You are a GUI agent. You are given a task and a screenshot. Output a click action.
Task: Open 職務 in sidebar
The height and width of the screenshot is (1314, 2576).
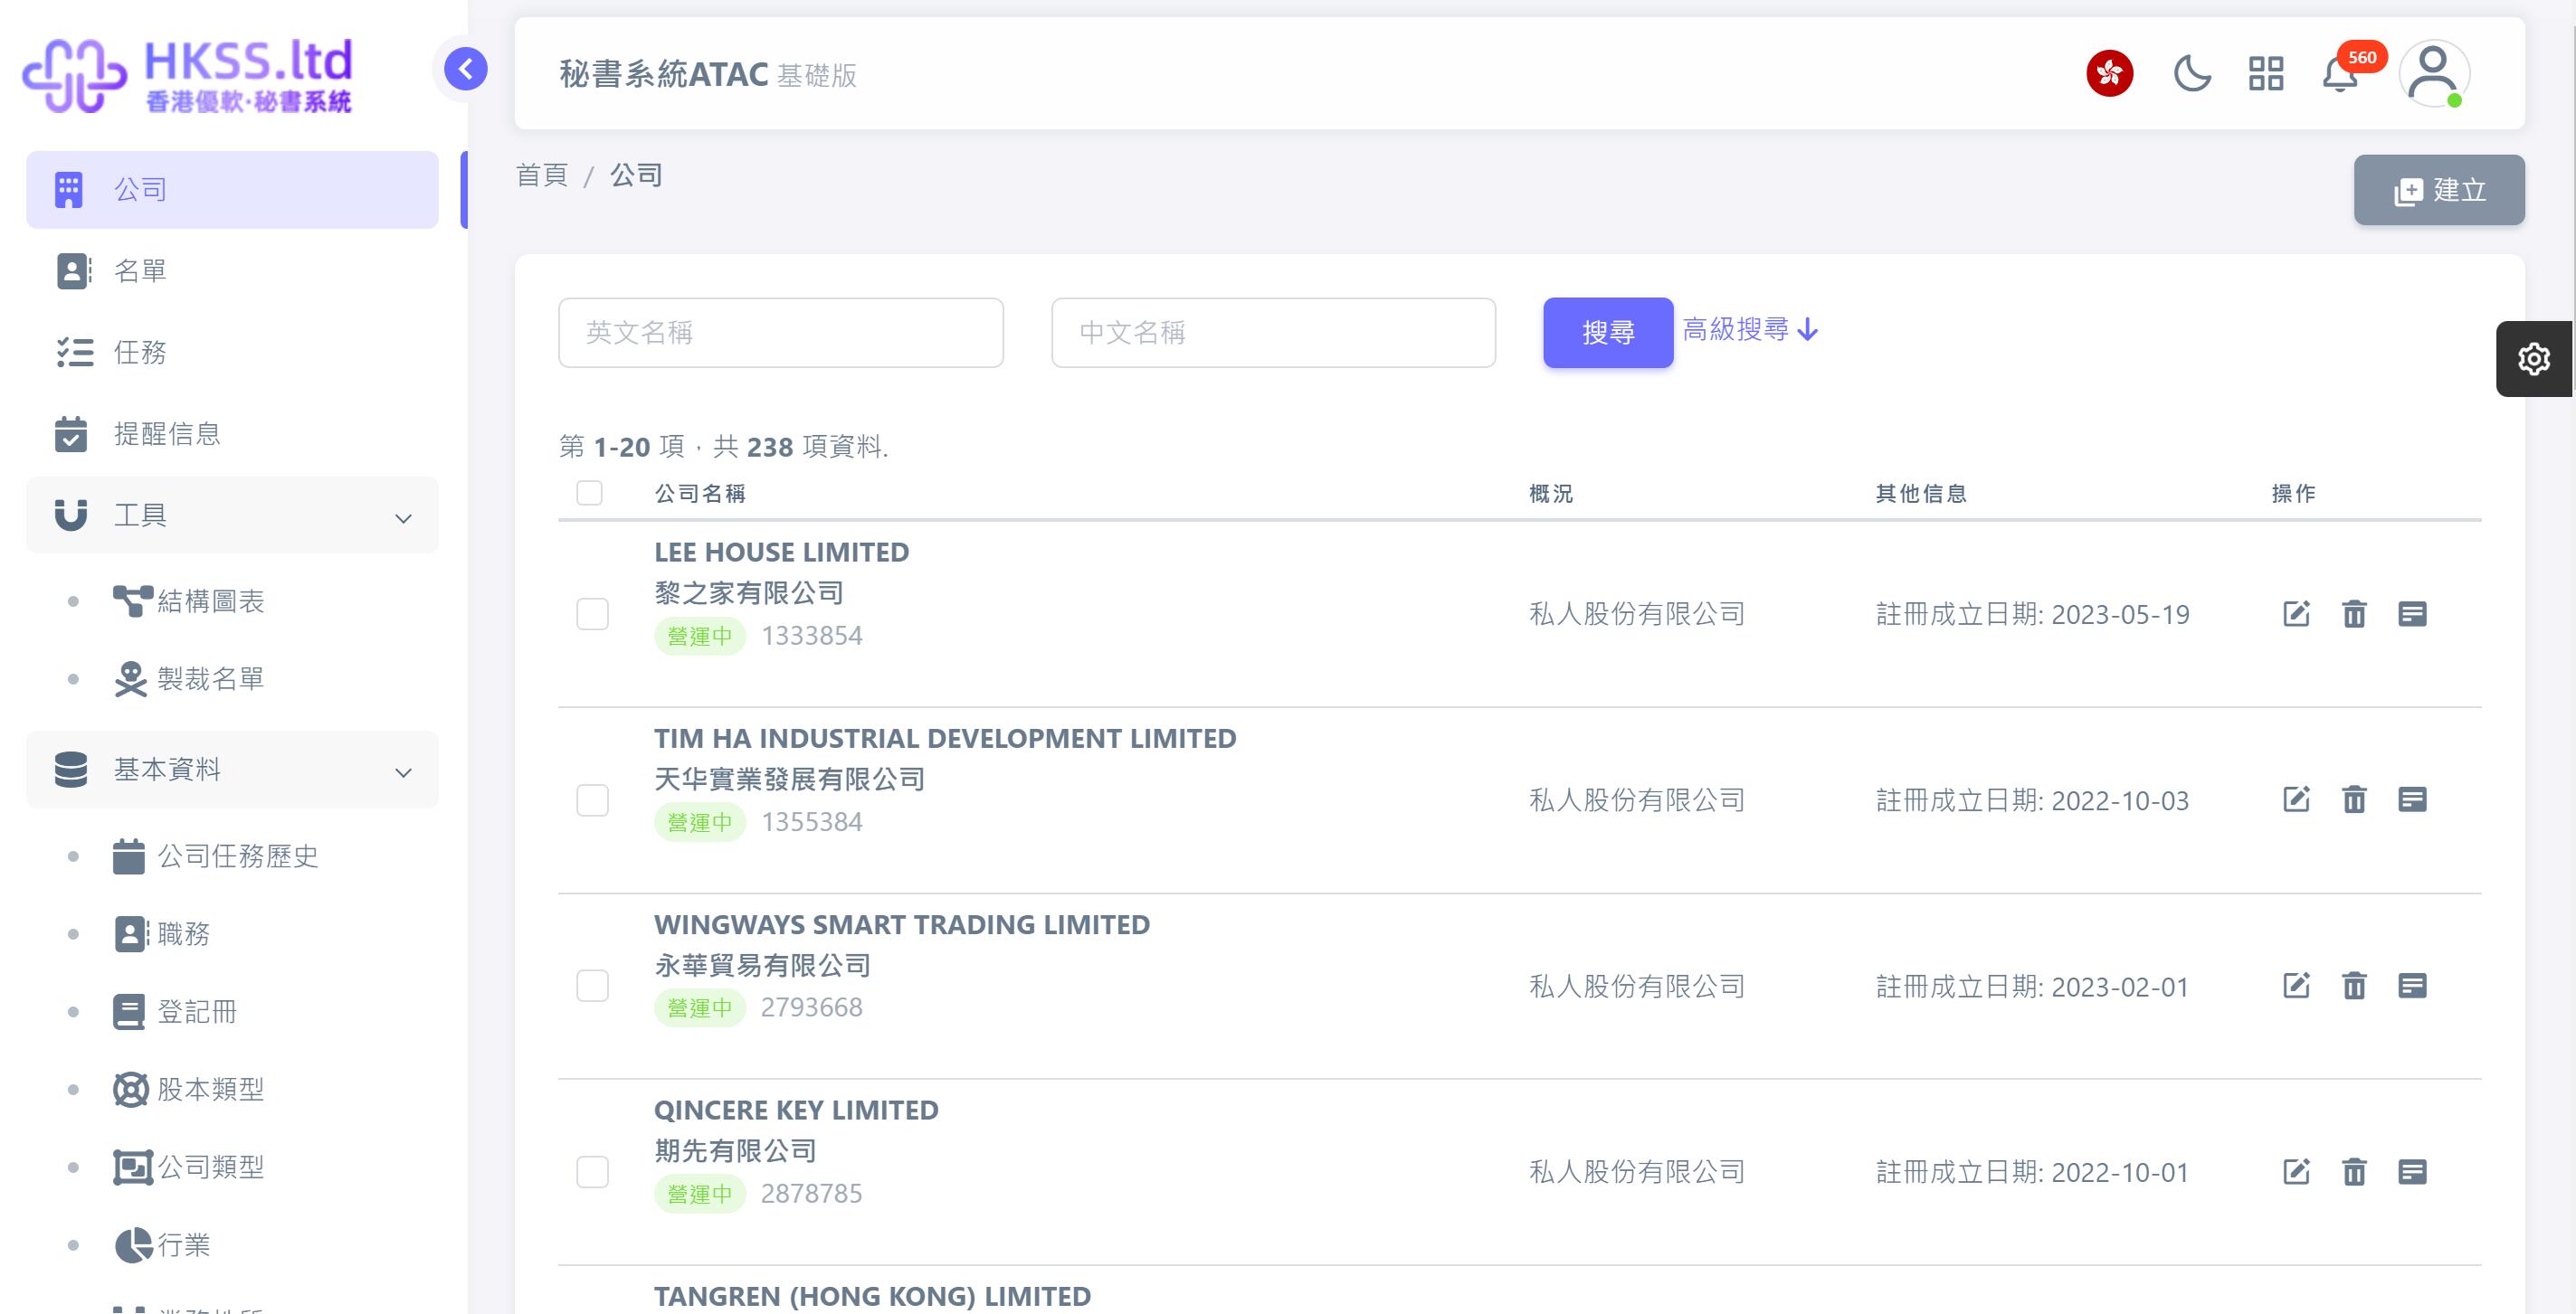pyautogui.click(x=162, y=934)
